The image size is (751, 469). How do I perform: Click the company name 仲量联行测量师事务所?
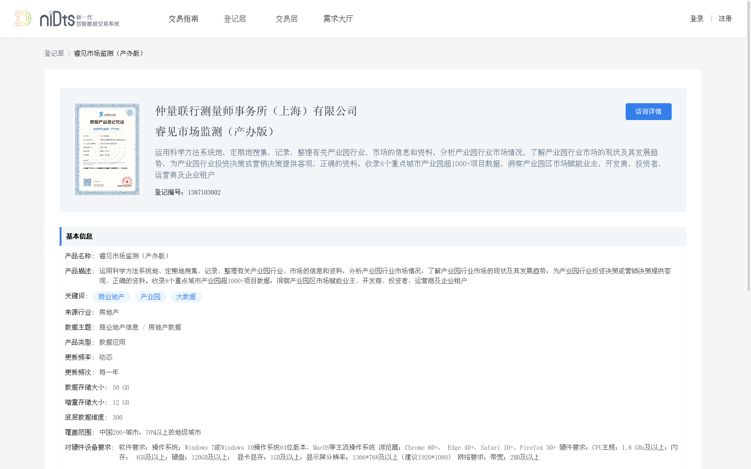pos(256,111)
